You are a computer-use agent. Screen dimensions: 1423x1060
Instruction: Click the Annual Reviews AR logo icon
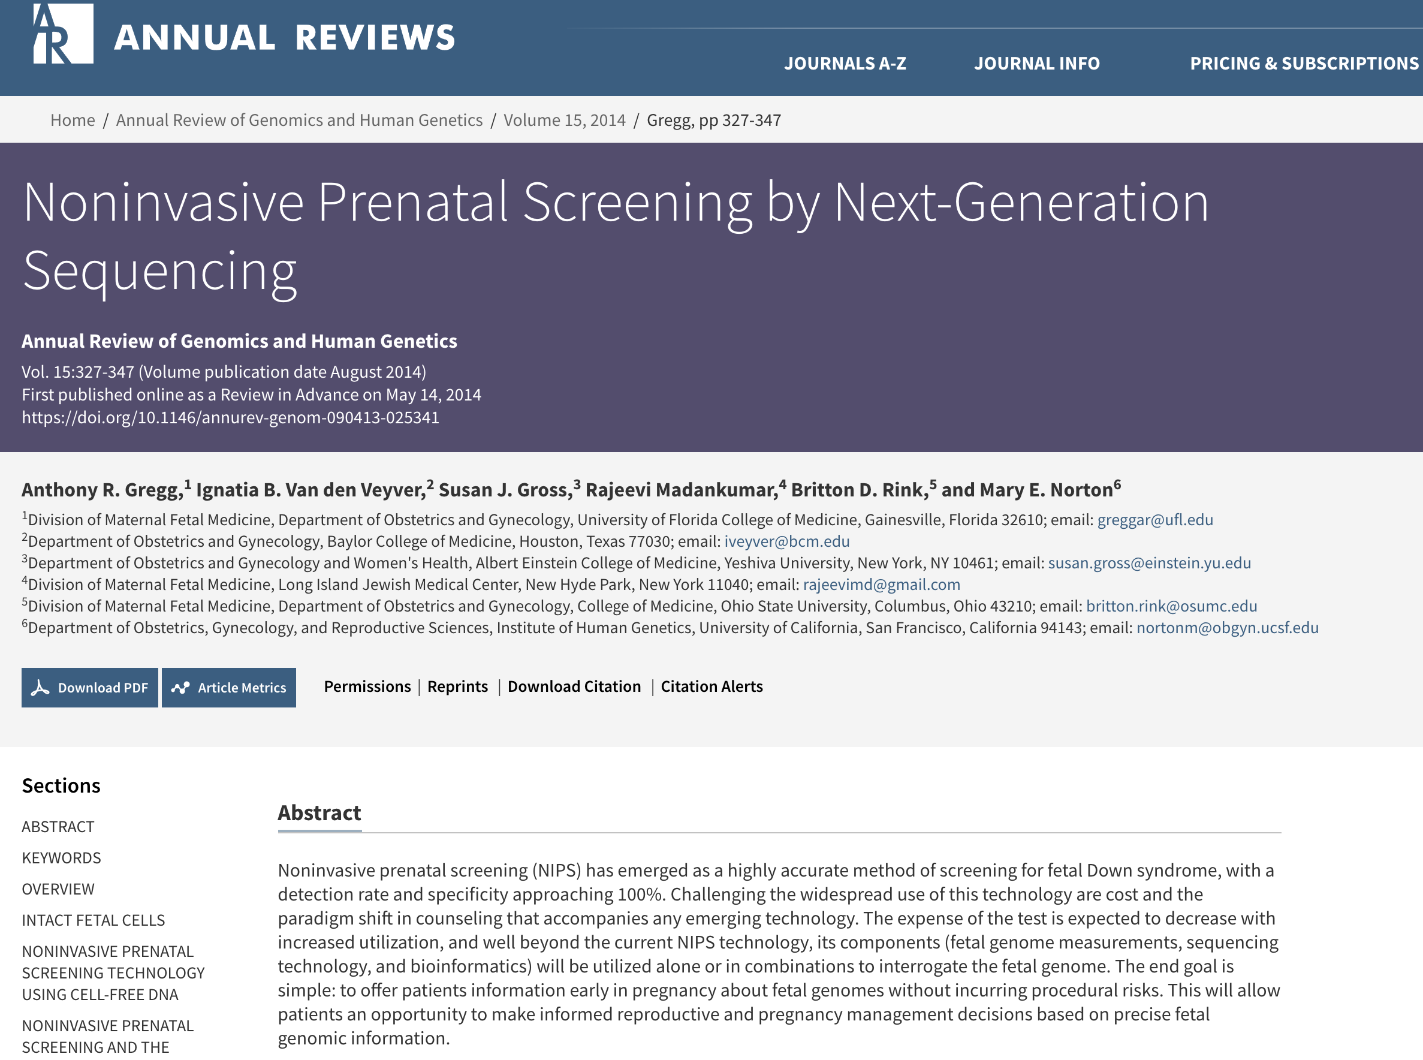point(63,34)
